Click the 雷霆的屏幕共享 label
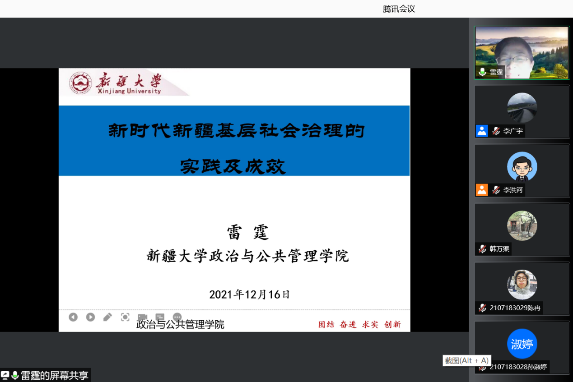573x382 pixels. pos(55,375)
